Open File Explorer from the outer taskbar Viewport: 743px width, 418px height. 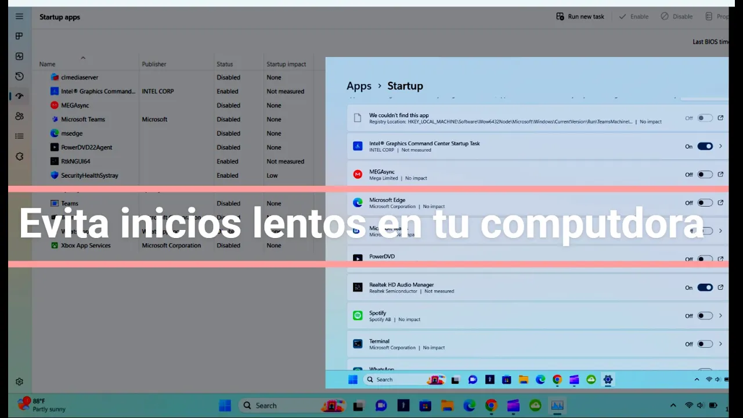coord(447,405)
